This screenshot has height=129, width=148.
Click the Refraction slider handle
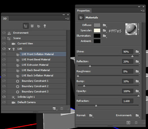96,106
